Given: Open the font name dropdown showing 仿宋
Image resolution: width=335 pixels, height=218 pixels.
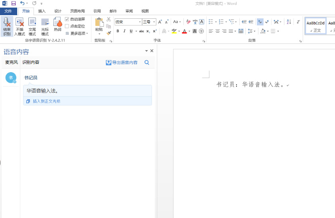Looking at the screenshot, I should [x=128, y=22].
